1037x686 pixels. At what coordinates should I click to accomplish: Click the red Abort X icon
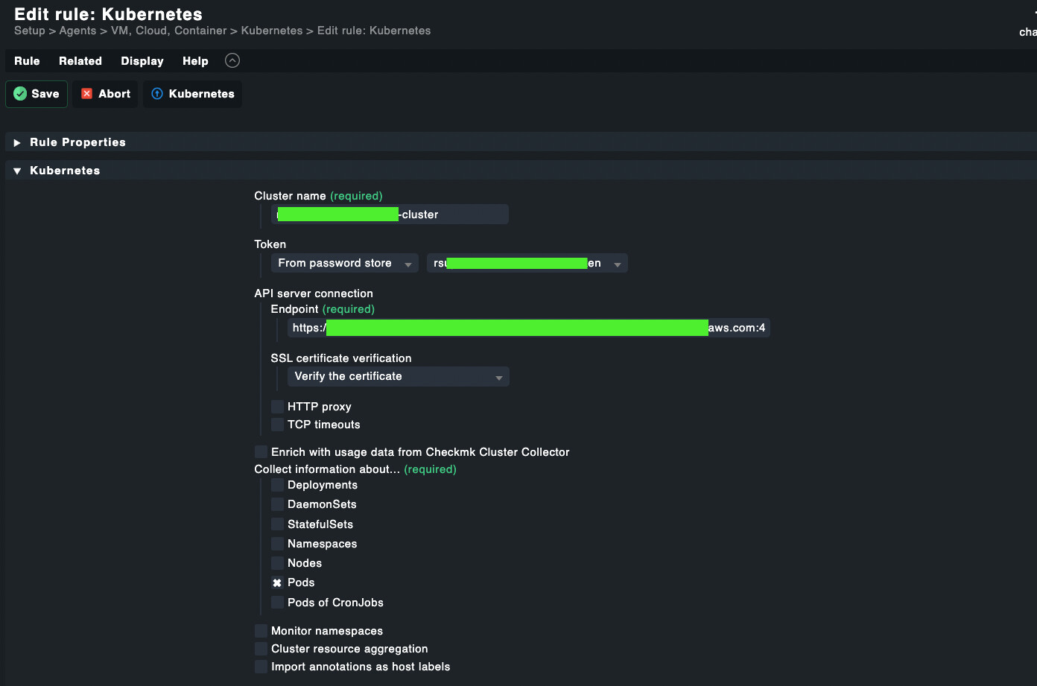(87, 94)
